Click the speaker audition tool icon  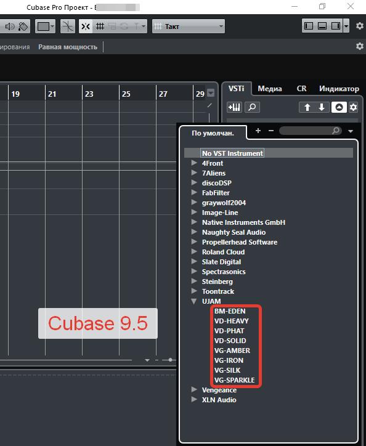tap(10, 26)
